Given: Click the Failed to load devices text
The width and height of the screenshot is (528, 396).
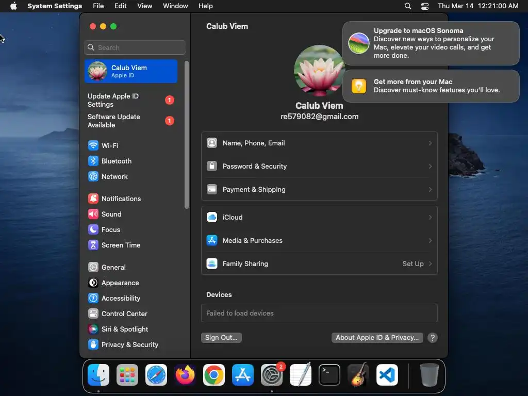Looking at the screenshot, I should (x=240, y=313).
